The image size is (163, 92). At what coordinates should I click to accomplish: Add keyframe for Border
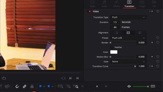pos(152,42)
